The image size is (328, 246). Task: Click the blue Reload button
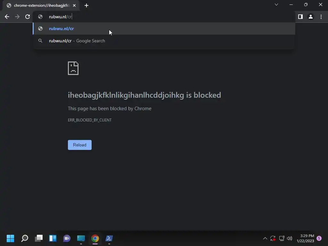coord(80,145)
